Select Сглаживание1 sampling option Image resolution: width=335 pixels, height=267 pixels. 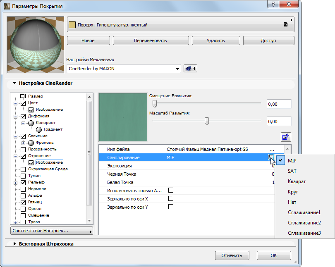[x=305, y=212]
